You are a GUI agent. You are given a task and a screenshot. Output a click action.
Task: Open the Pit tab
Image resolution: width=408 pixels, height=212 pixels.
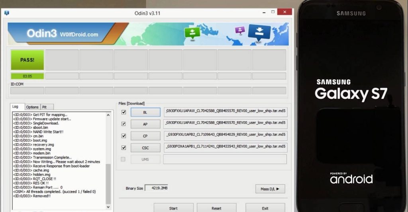point(47,107)
